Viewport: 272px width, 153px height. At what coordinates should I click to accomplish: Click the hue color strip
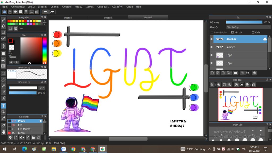point(44,51)
